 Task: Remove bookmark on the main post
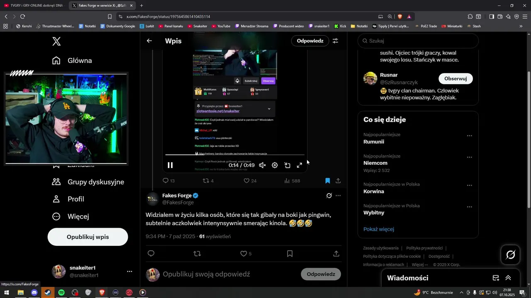(327, 181)
